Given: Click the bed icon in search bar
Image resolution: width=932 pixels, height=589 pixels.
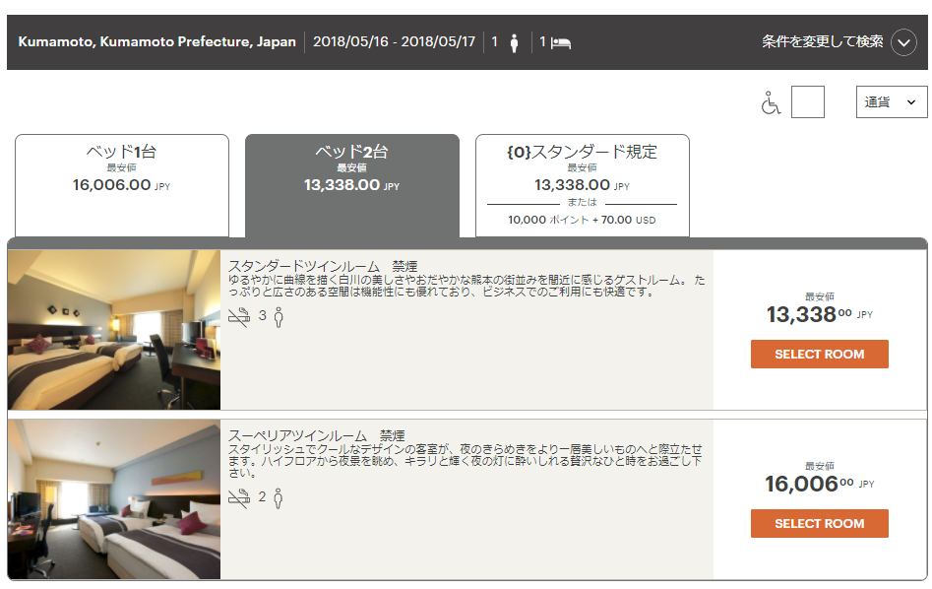Looking at the screenshot, I should coord(561,42).
